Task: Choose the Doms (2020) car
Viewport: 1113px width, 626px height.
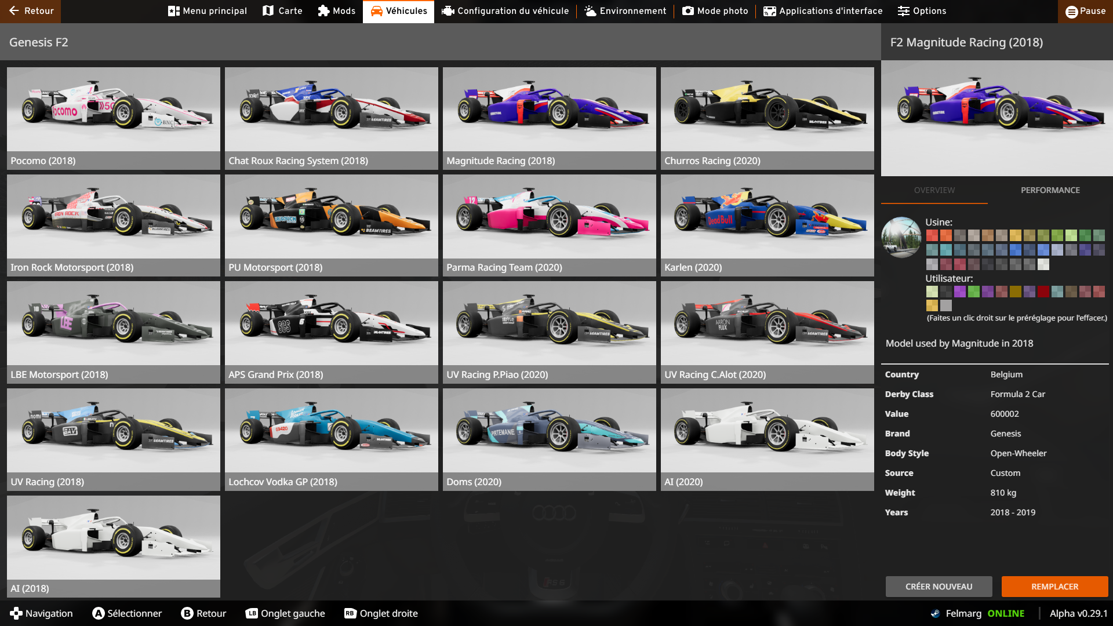Action: (x=549, y=439)
